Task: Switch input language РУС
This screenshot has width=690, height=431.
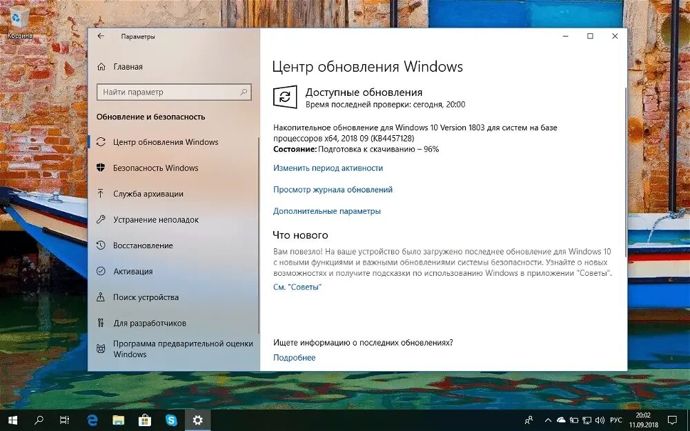Action: [616, 420]
